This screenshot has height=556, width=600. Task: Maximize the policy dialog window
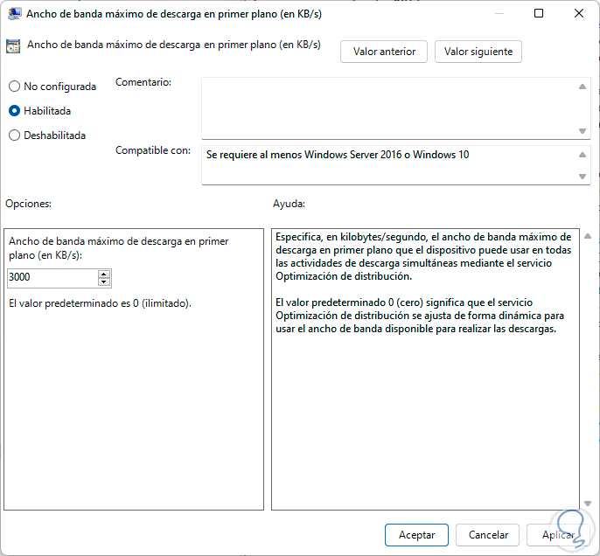coord(539,13)
